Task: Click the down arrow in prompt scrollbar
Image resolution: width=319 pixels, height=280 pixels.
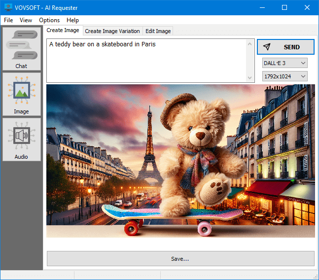Action: coord(250,78)
